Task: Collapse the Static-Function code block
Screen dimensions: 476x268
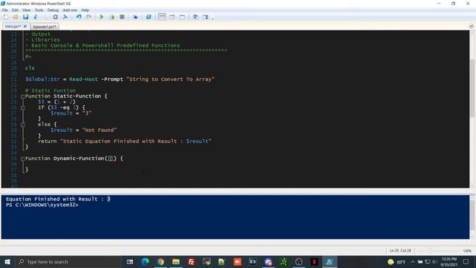Action: (23, 96)
